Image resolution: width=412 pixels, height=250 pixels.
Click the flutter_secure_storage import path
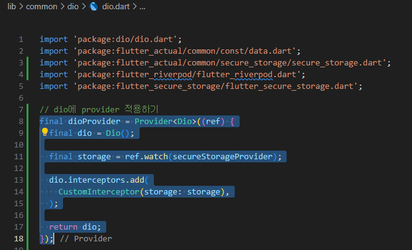point(217,86)
